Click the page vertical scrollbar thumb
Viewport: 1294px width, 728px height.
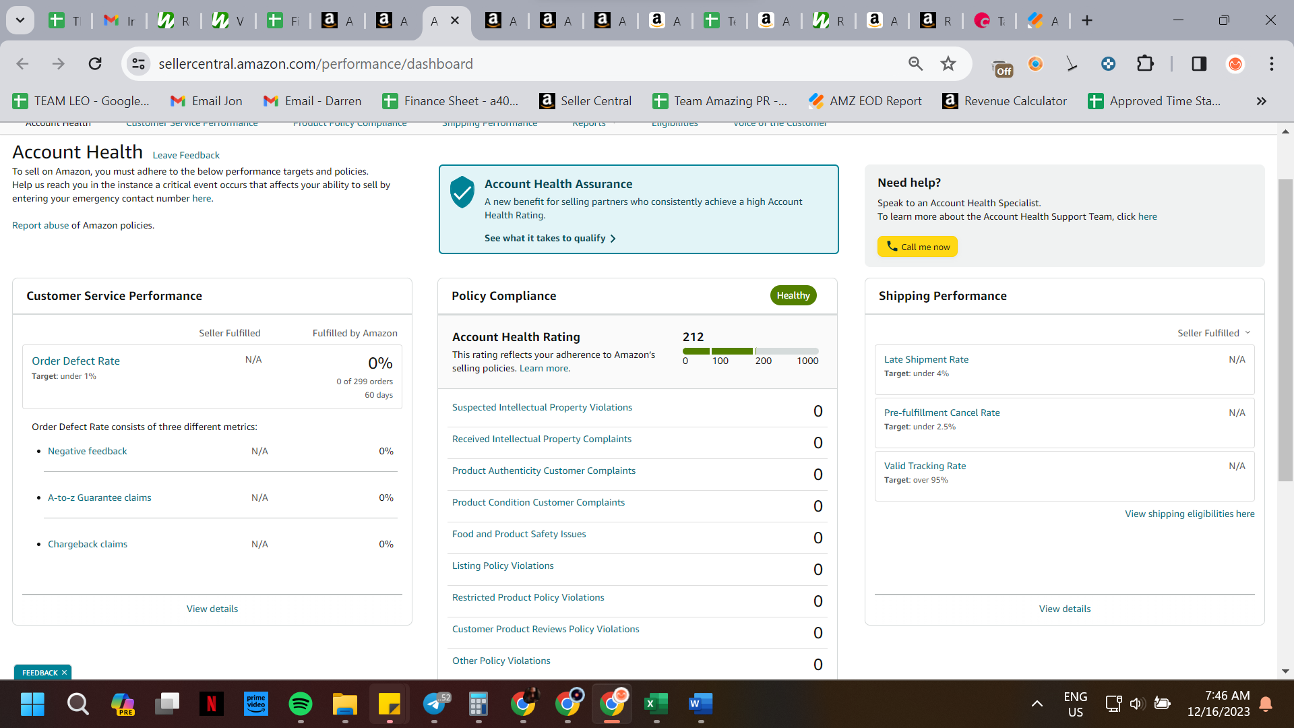1285,330
